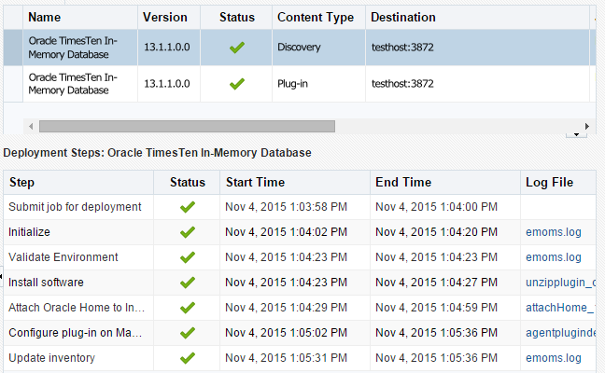Click status checkmark for Attach Oracle Home step
Viewport: 605px width, 373px height.
tap(187, 308)
